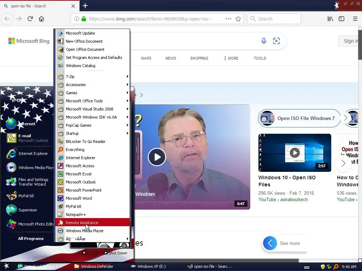Go to the browser home page

[41, 19]
